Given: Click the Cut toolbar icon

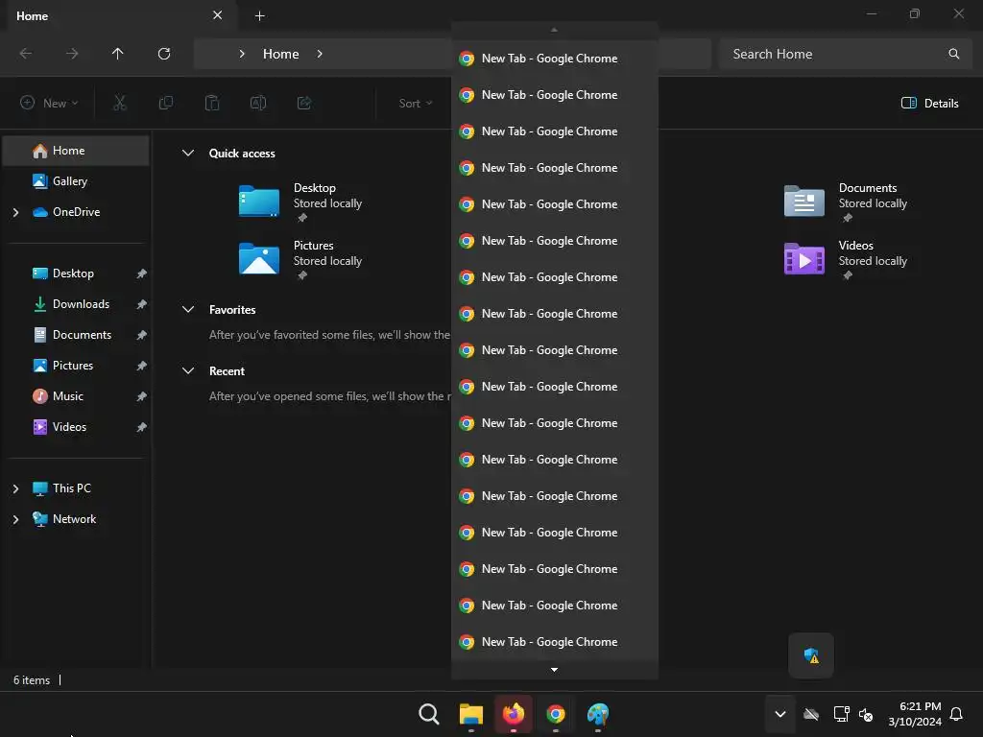Looking at the screenshot, I should 120,103.
